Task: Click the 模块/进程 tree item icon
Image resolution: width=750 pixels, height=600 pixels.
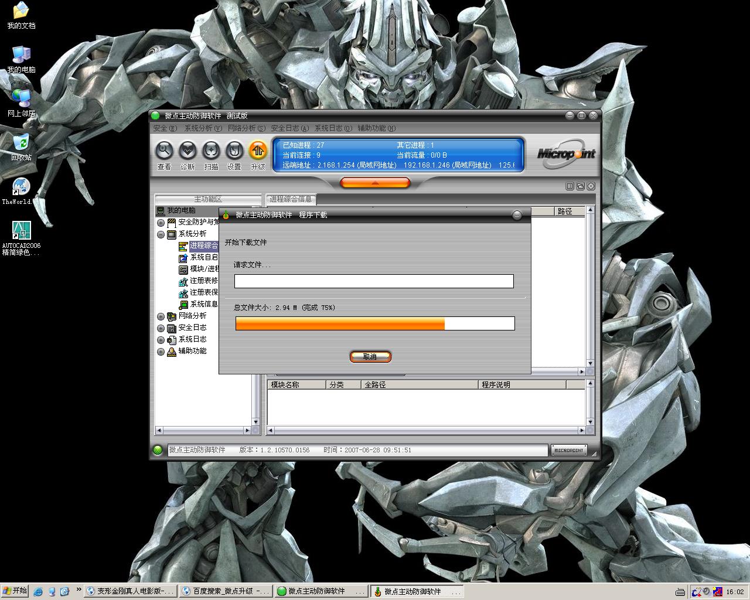Action: tap(183, 270)
